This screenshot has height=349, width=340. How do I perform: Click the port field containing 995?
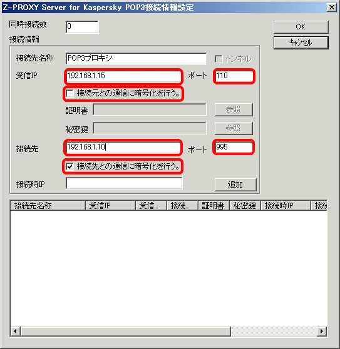pos(234,147)
